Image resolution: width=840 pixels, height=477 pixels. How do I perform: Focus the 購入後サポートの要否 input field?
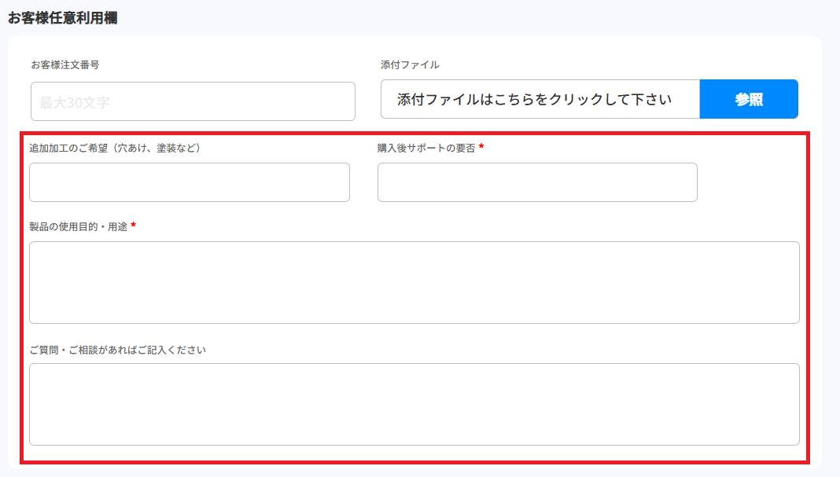[x=537, y=182]
